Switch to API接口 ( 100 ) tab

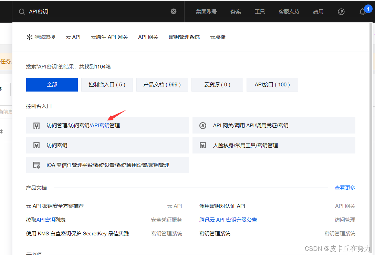tap(272, 85)
